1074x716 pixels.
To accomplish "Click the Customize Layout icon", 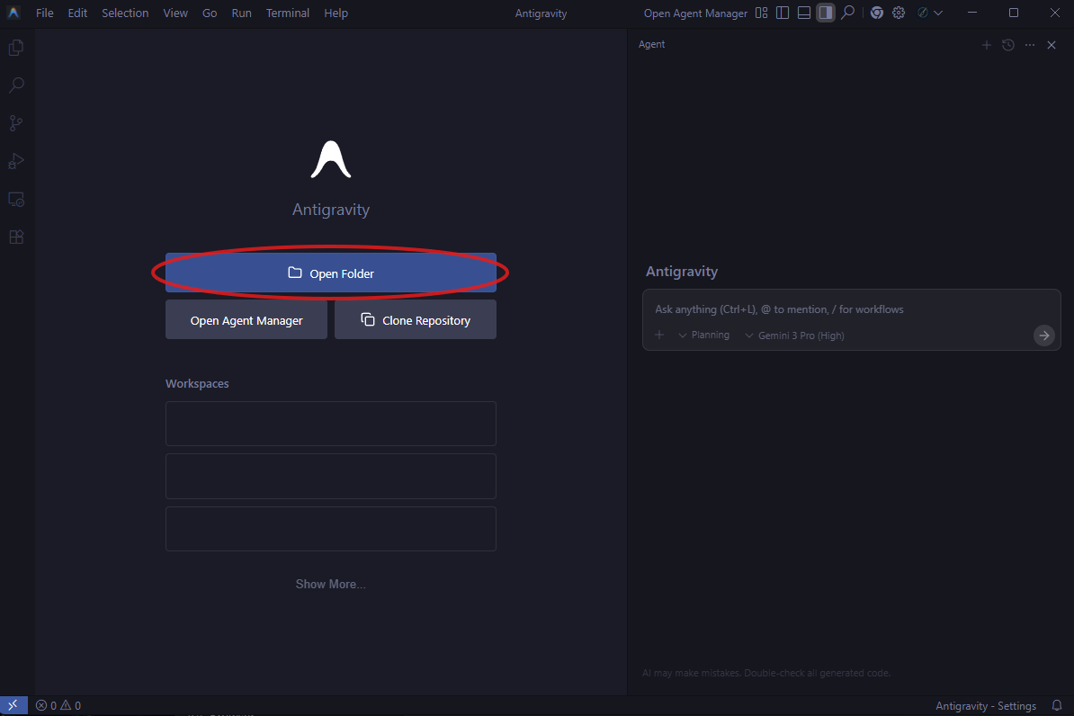I will pyautogui.click(x=762, y=13).
